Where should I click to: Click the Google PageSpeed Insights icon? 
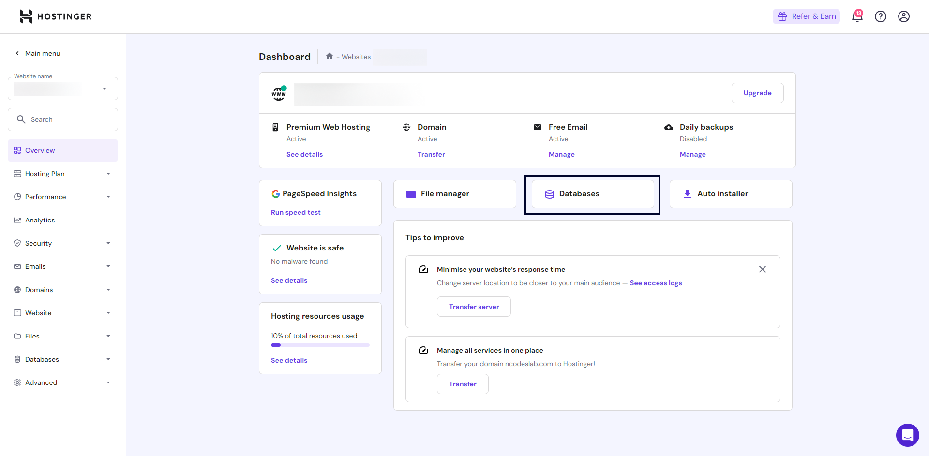tap(276, 194)
